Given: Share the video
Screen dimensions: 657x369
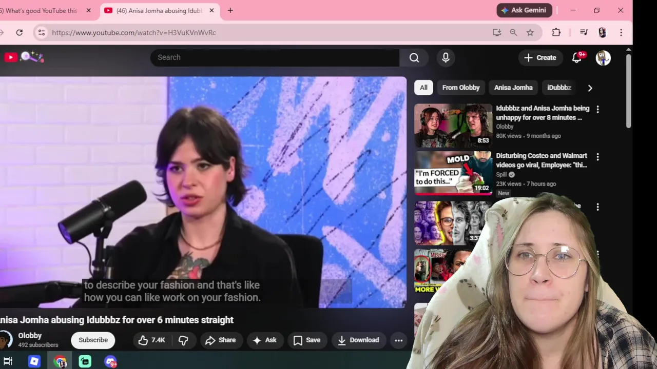Looking at the screenshot, I should (x=221, y=340).
